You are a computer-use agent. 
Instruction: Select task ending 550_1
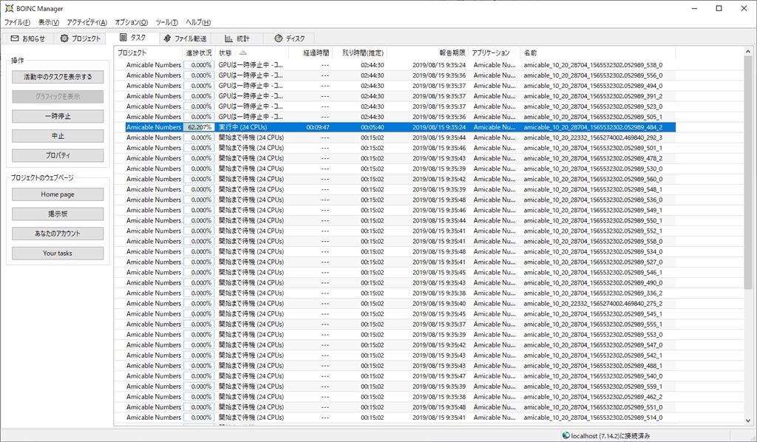pos(395,220)
